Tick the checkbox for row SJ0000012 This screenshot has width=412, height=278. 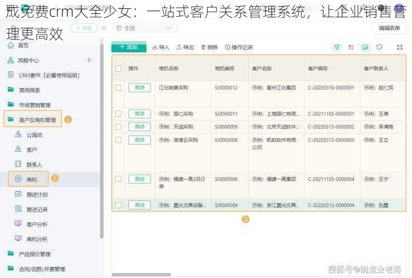118,88
